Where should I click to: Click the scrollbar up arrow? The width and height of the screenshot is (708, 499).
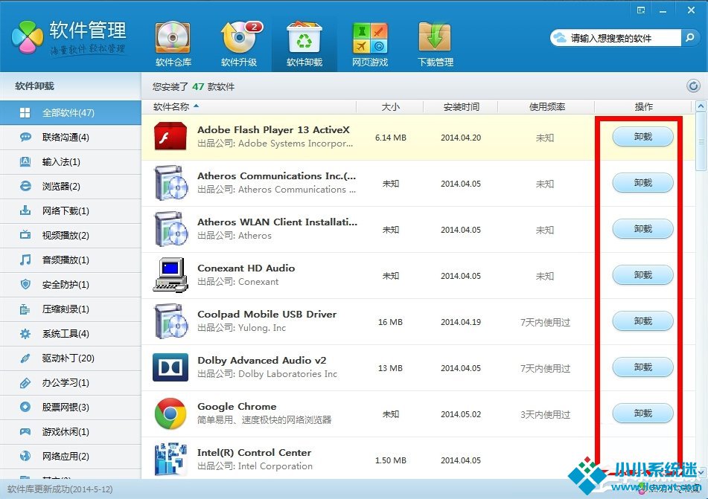tap(701, 106)
